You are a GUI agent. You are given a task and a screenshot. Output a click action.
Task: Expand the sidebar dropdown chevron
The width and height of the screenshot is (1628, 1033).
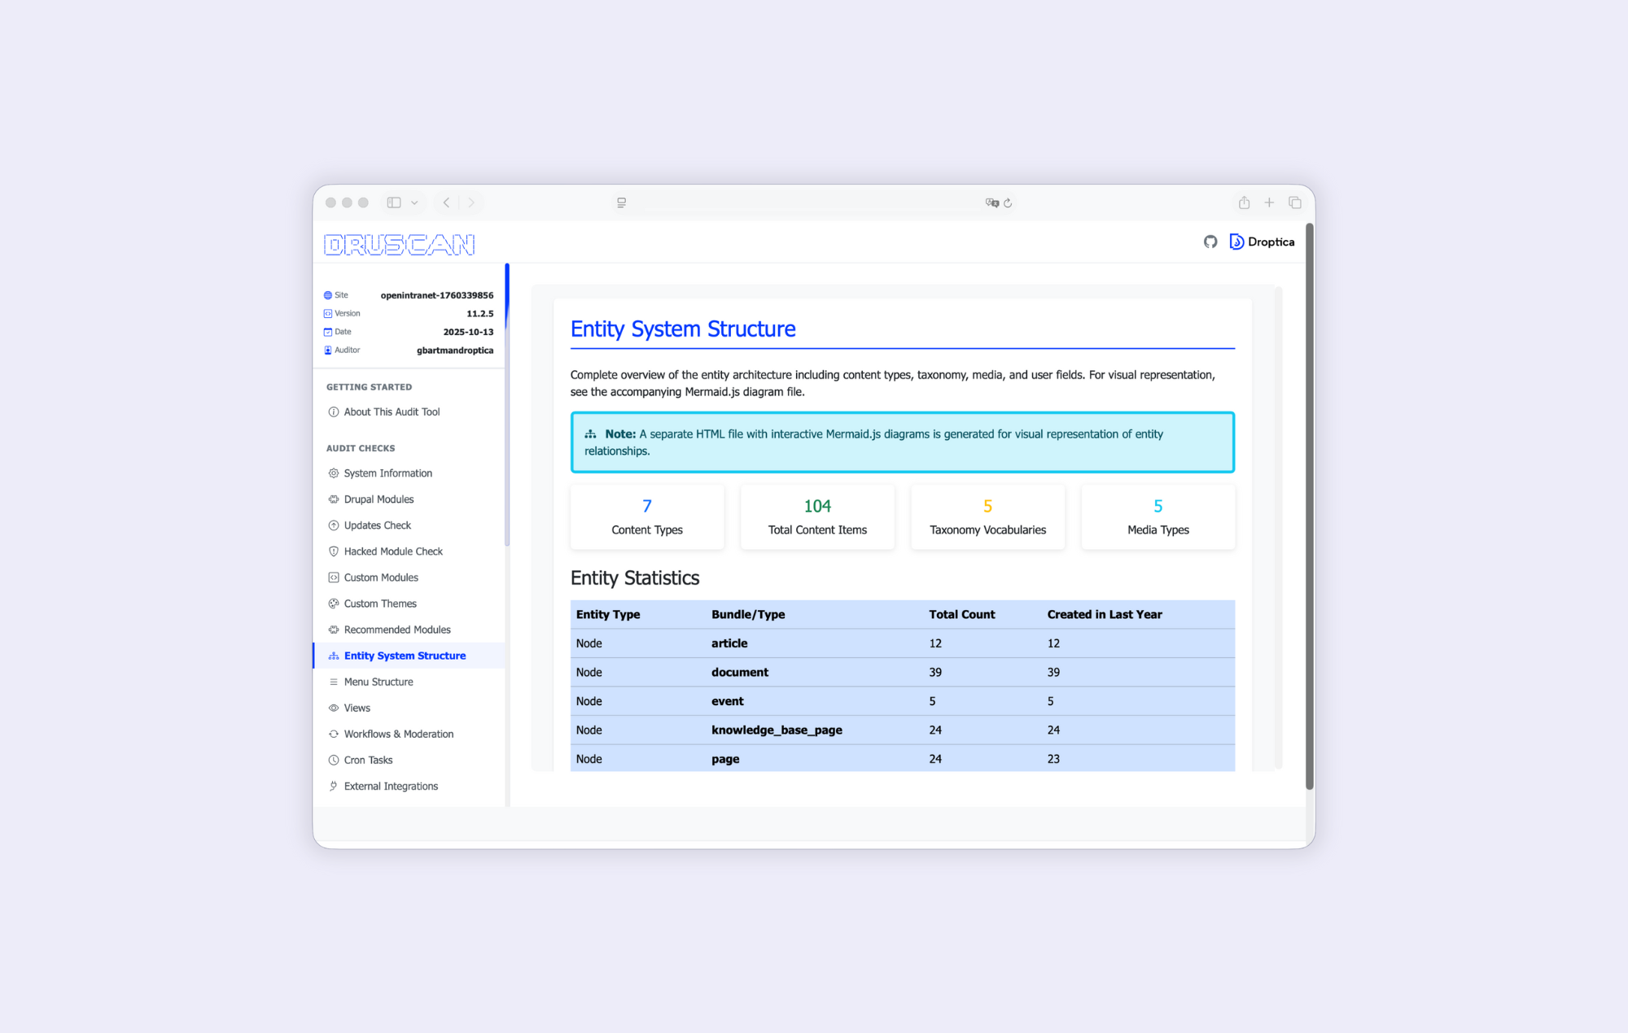pos(414,203)
